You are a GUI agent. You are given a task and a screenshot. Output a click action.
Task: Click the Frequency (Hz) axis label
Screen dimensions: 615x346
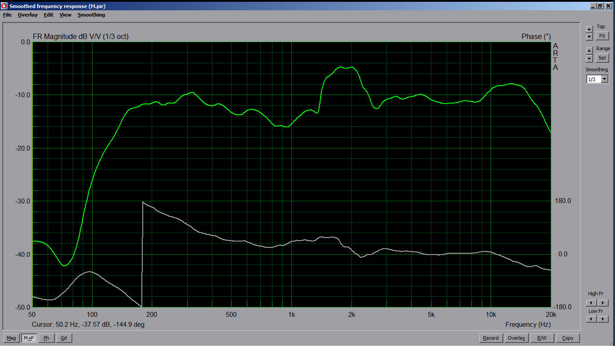pyautogui.click(x=528, y=324)
